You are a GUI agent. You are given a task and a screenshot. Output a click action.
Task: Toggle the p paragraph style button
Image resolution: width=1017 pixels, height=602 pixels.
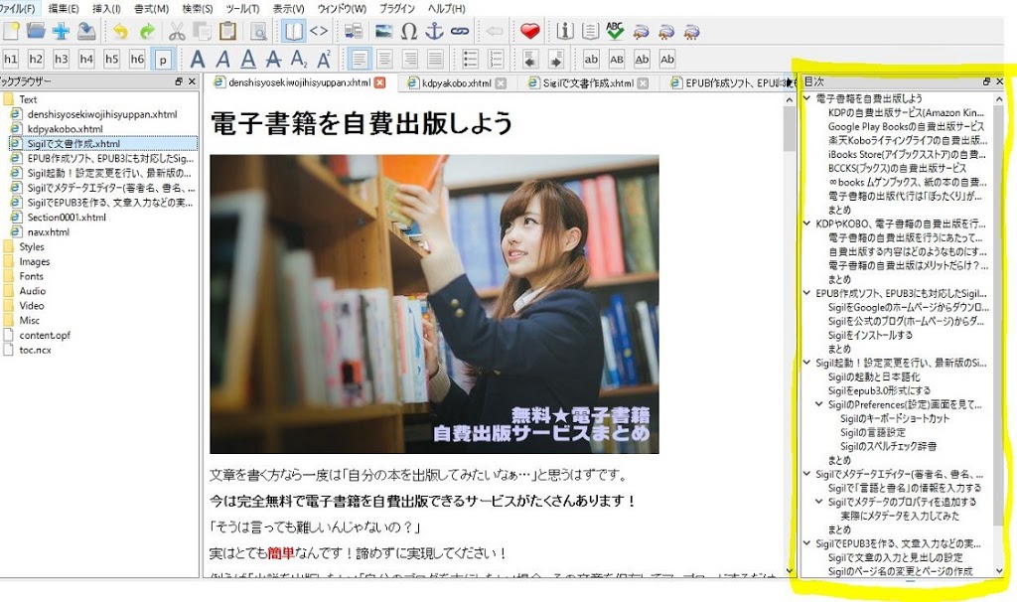click(163, 59)
